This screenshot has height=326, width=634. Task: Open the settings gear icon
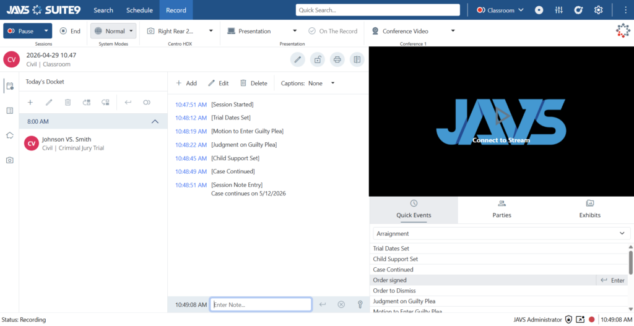point(599,10)
